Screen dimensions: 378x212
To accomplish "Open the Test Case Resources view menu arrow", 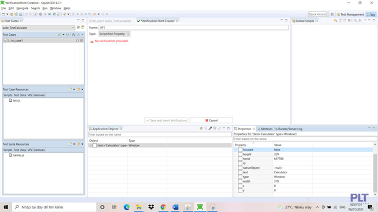I will pyautogui.click(x=83, y=89).
